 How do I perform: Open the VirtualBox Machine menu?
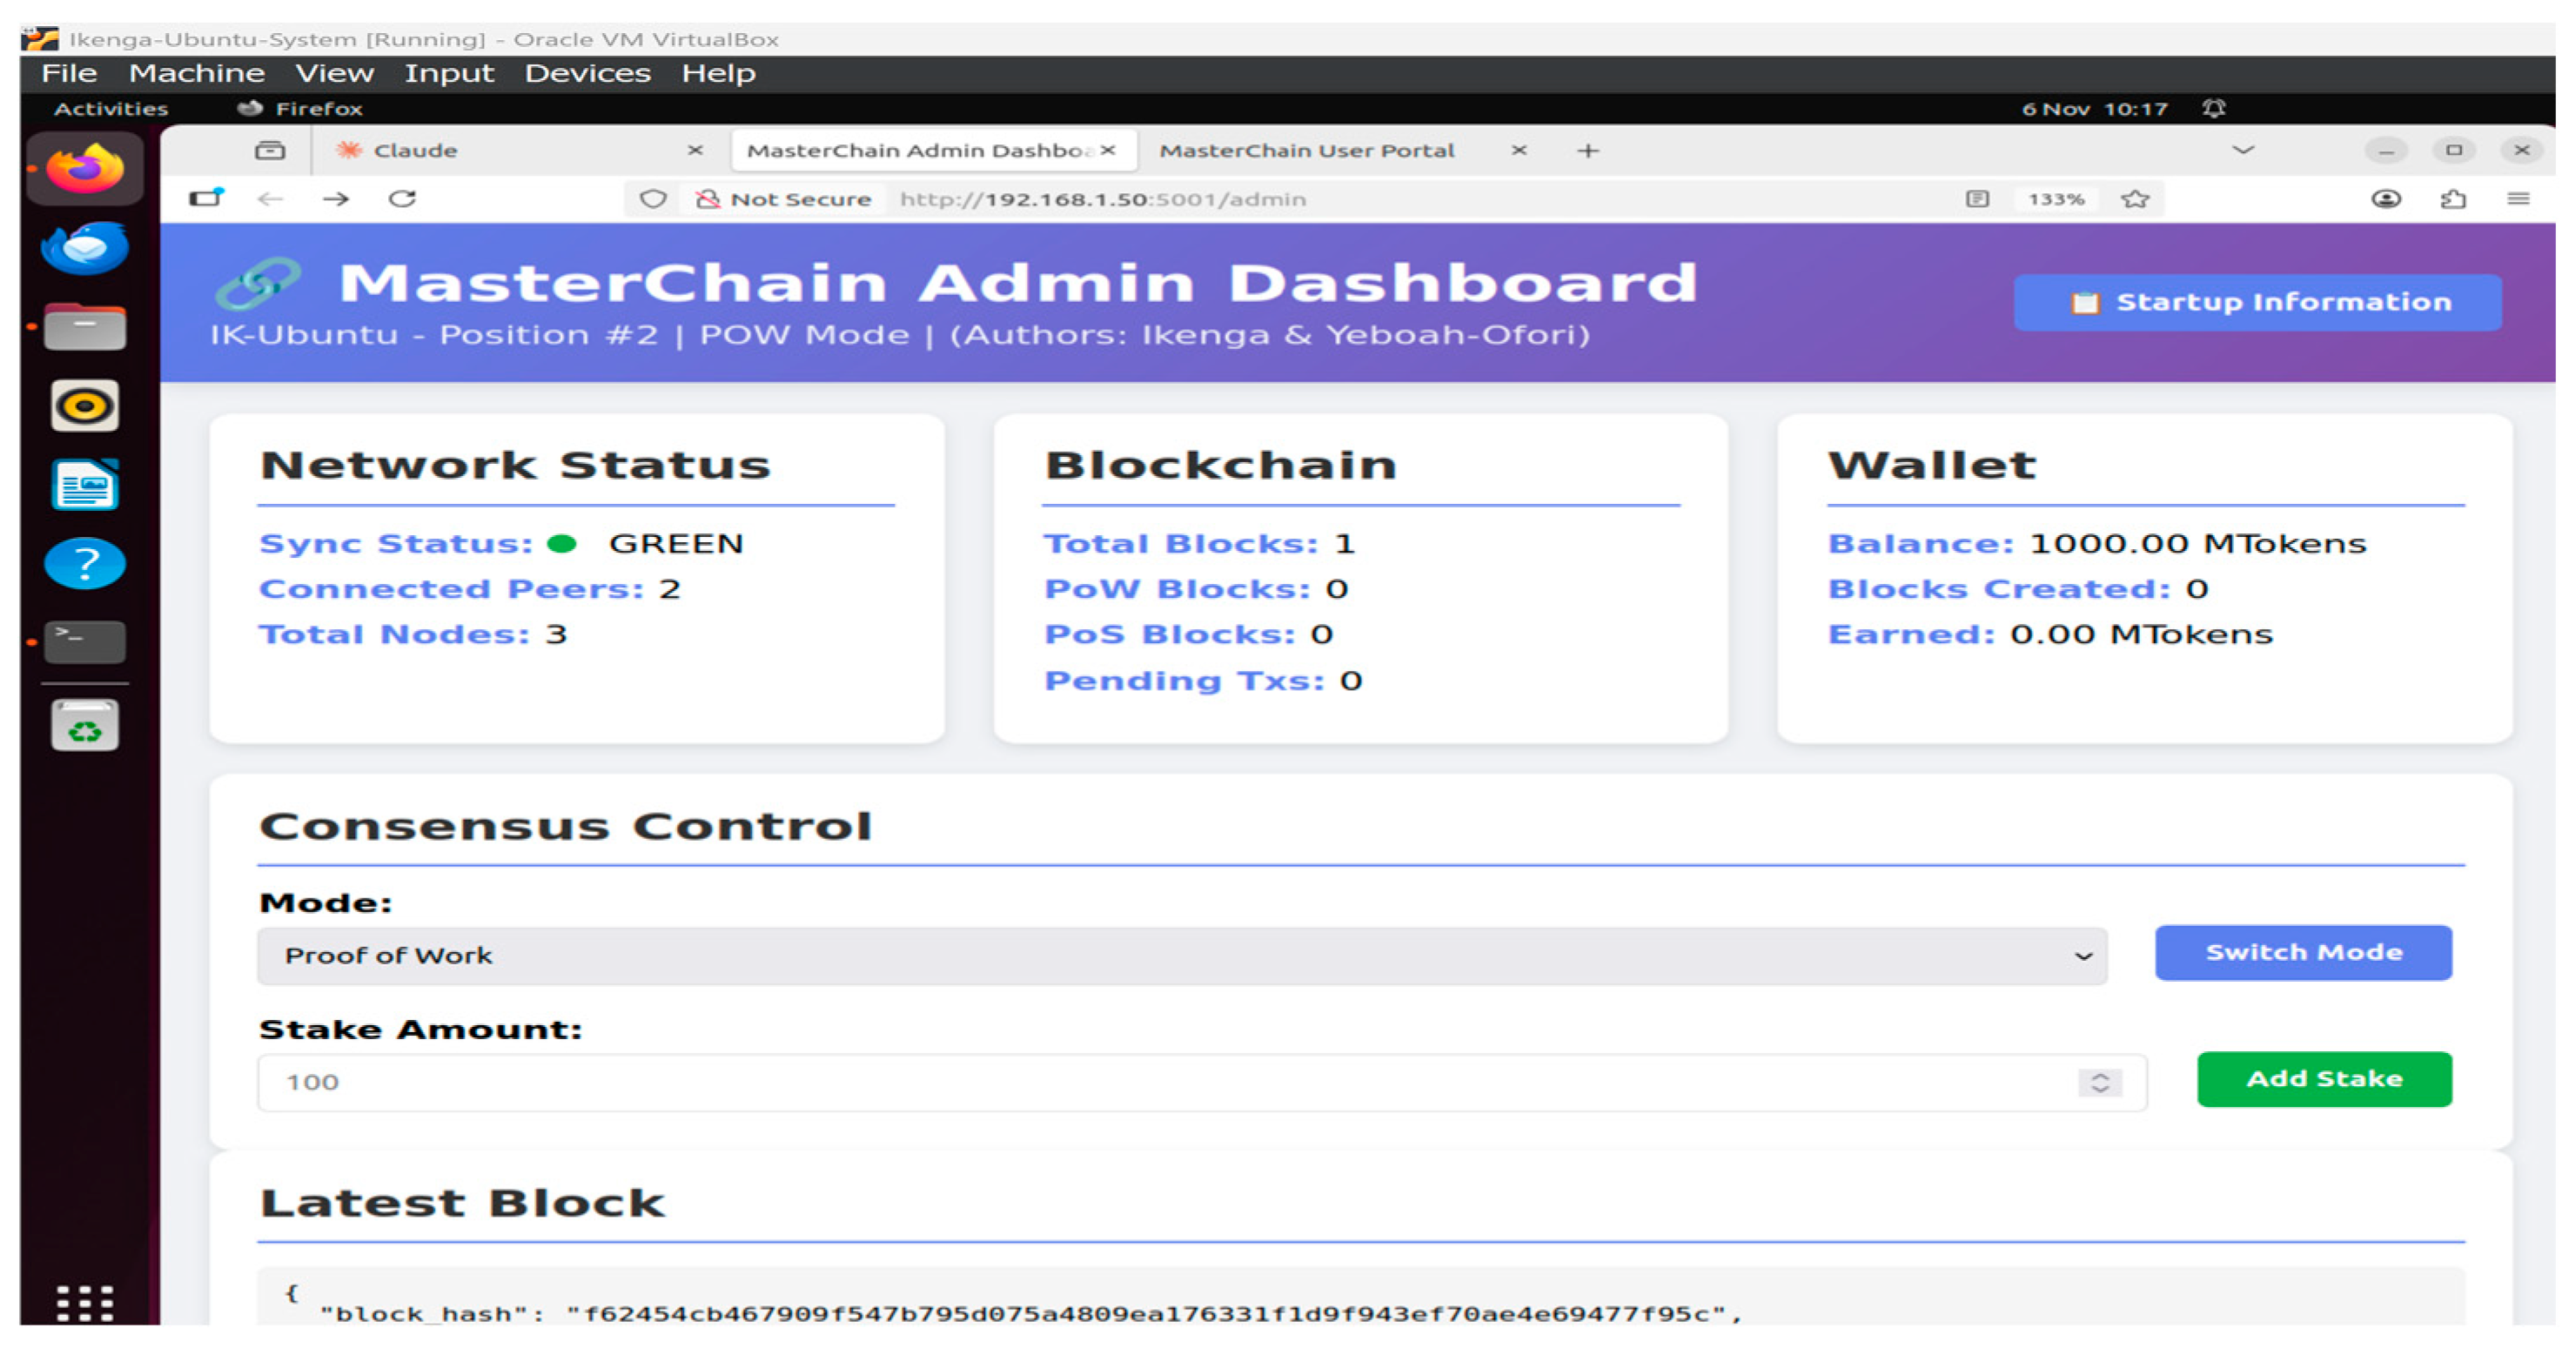[197, 74]
